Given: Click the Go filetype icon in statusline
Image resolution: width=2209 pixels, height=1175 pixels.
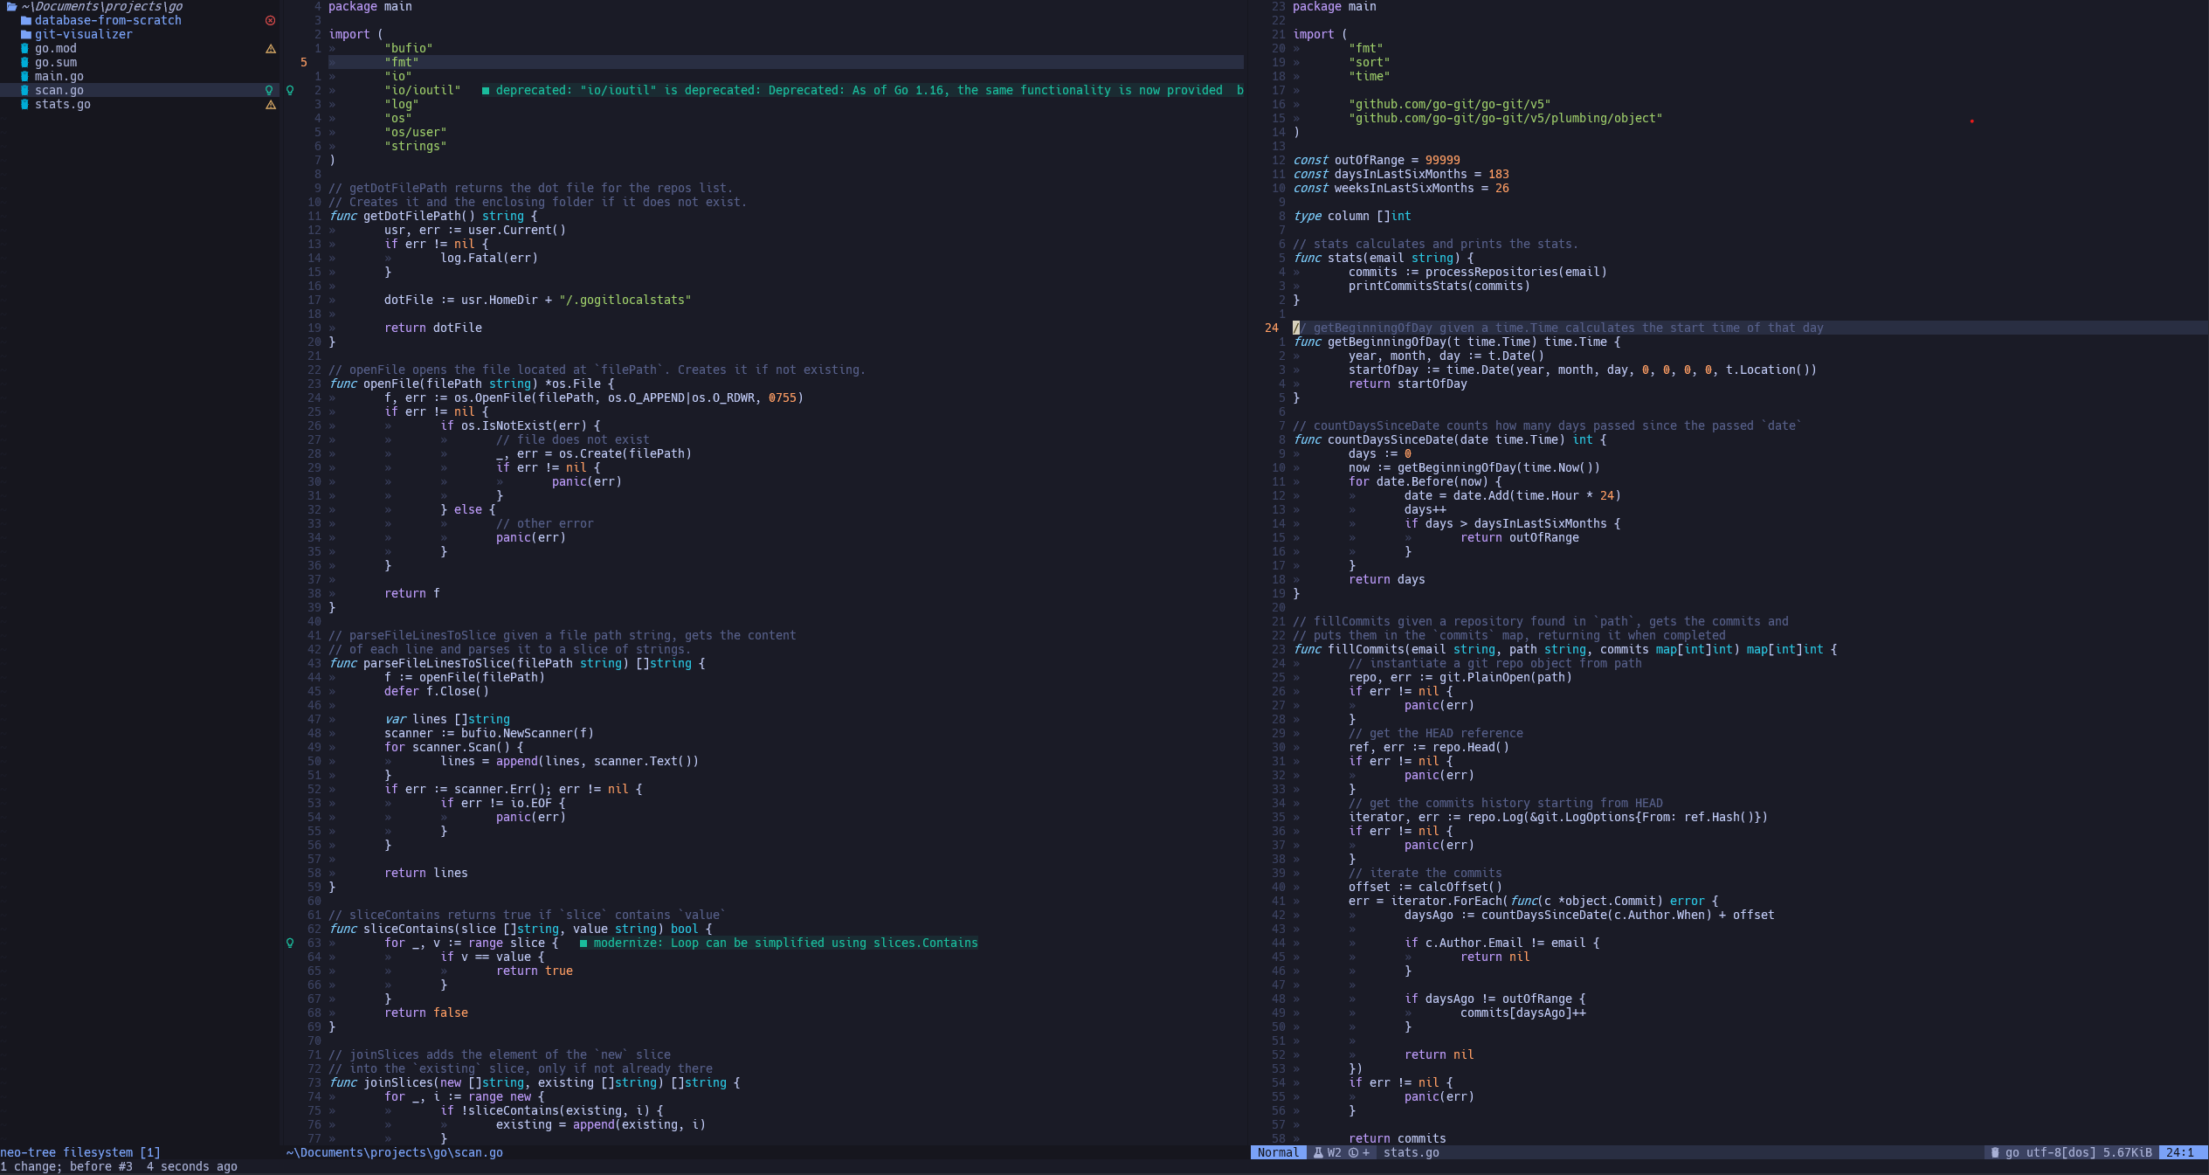Looking at the screenshot, I should 1994,1152.
